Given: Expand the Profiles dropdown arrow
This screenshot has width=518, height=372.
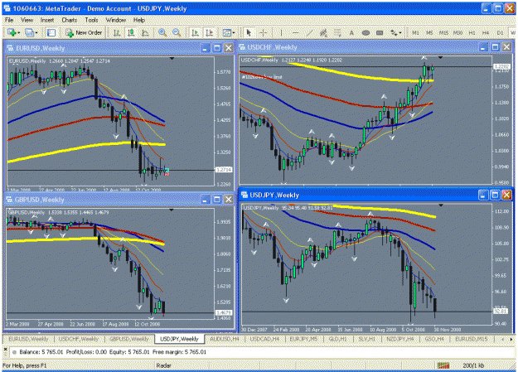Looking at the screenshot, I should coord(36,32).
